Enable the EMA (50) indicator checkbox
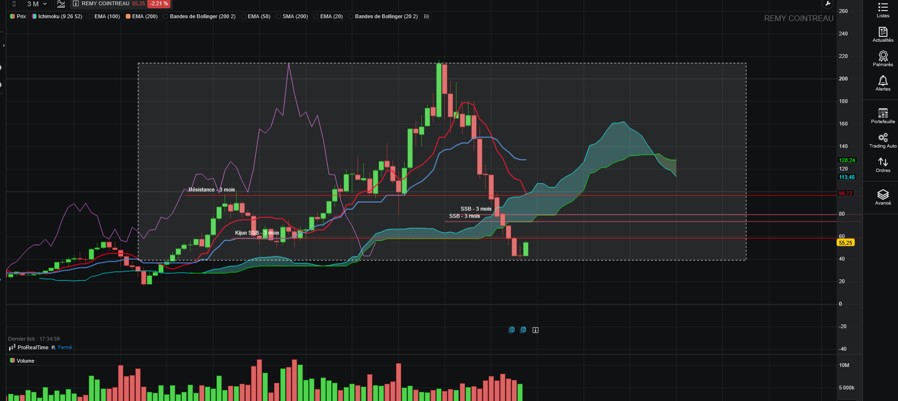 [244, 16]
